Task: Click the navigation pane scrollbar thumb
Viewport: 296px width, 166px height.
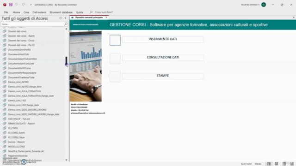Action: pos(66,61)
